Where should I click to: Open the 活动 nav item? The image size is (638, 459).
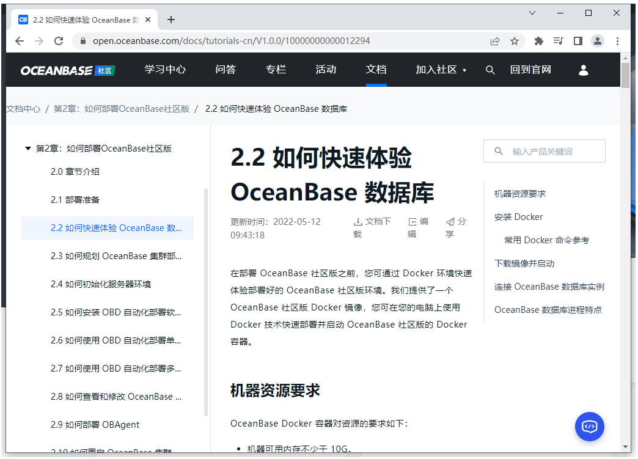click(326, 70)
